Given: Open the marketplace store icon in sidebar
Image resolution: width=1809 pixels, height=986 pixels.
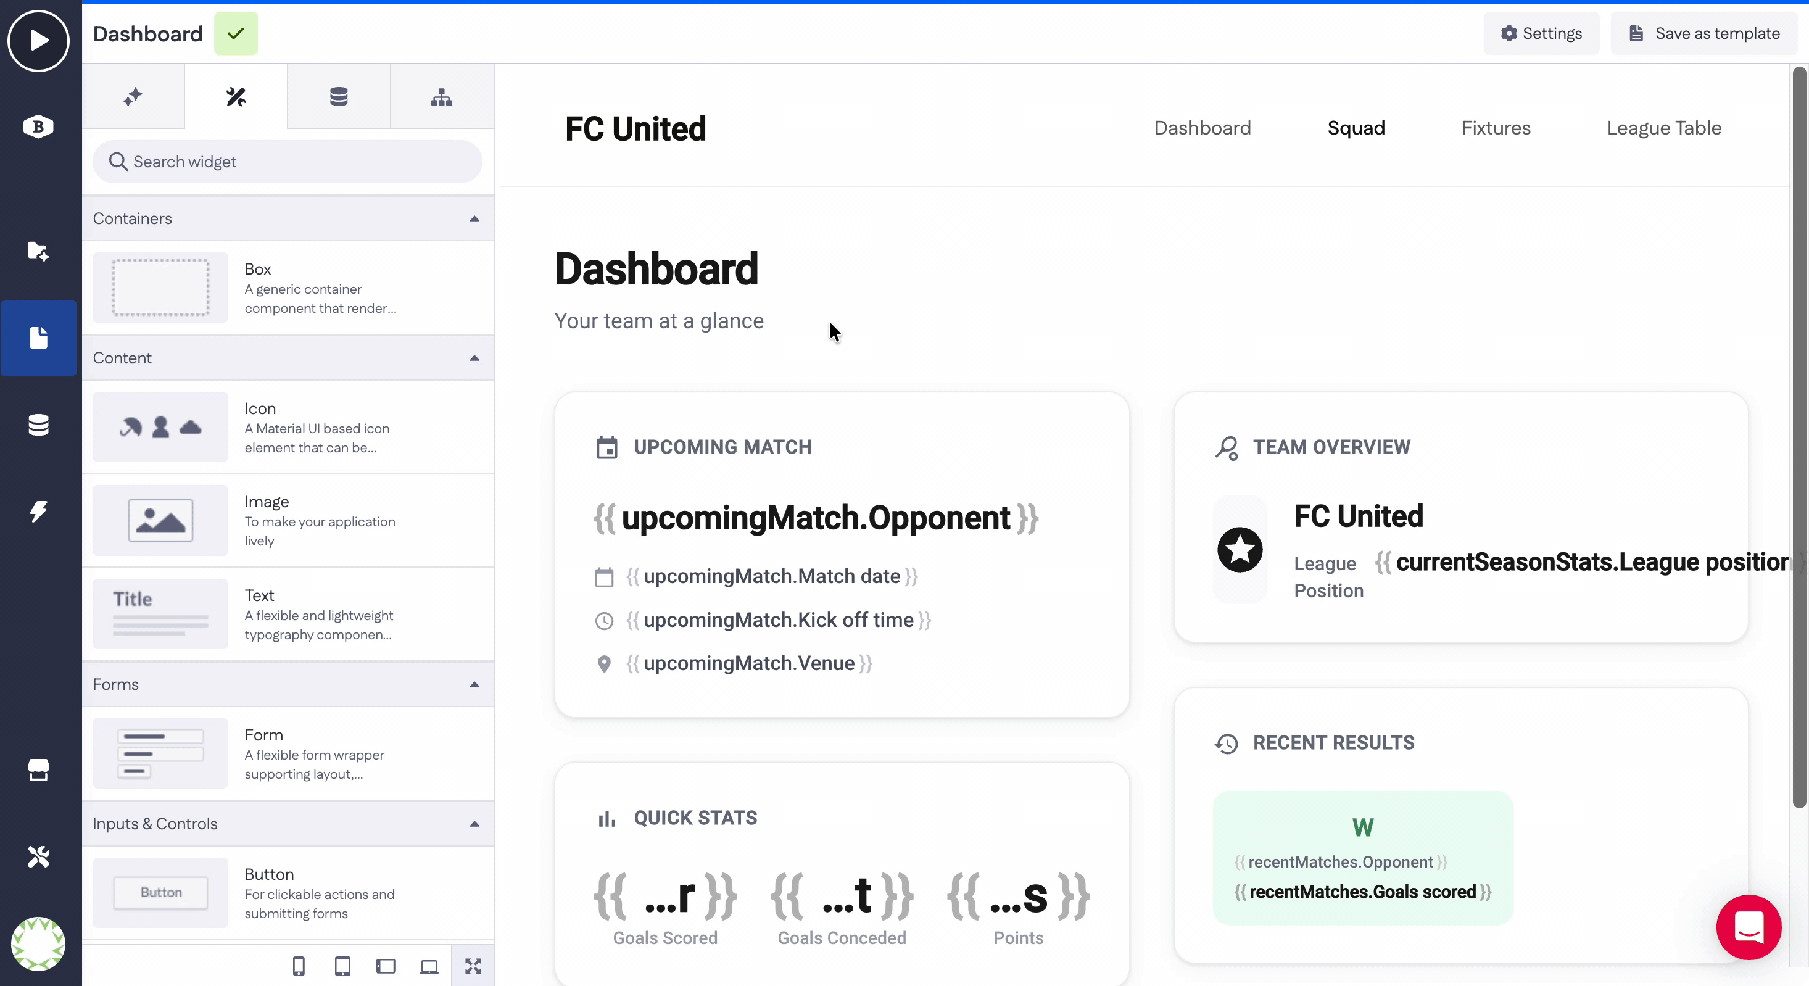Looking at the screenshot, I should [x=39, y=769].
